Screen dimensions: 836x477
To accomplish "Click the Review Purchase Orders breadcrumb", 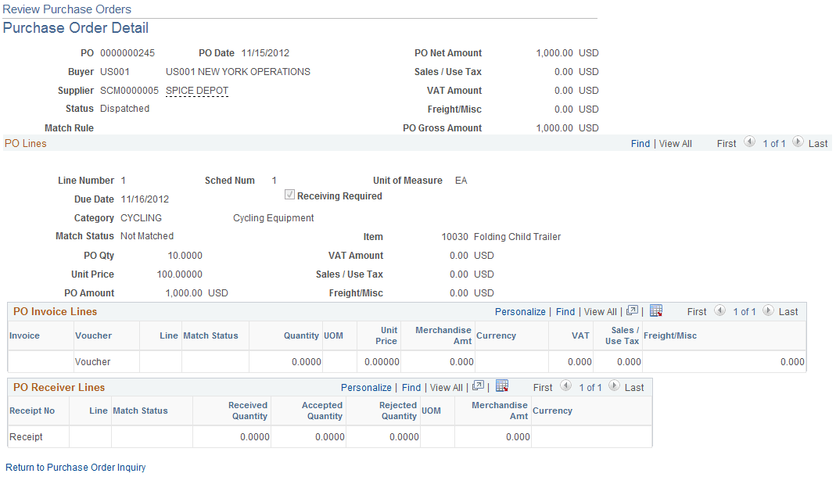I will (x=65, y=9).
